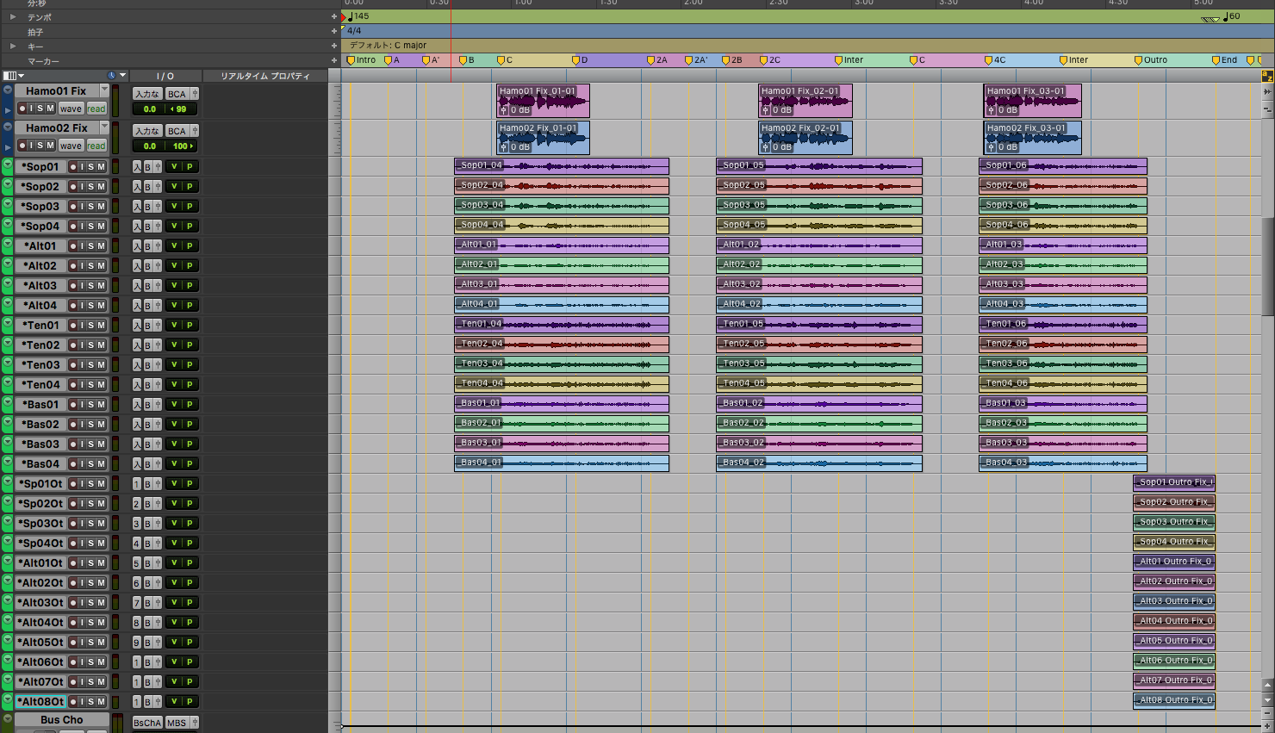
Task: Click the B bus button on *Sop04
Action: coord(147,227)
